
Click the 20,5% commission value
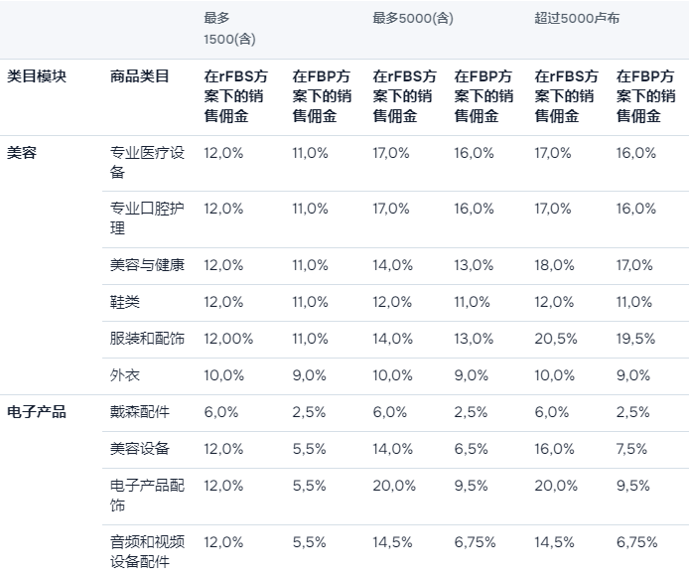point(556,339)
